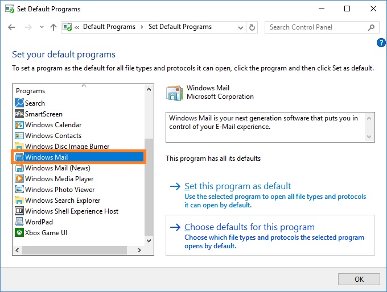The image size is (387, 292).
Task: Select Windows Mail in programs list
Action: point(79,157)
